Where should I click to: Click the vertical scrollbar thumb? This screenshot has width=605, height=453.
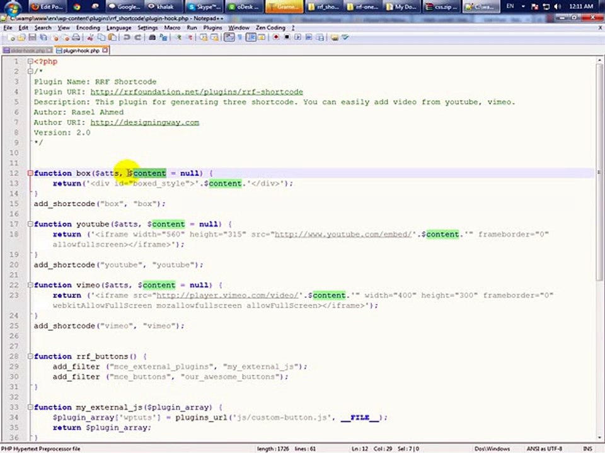[x=599, y=172]
